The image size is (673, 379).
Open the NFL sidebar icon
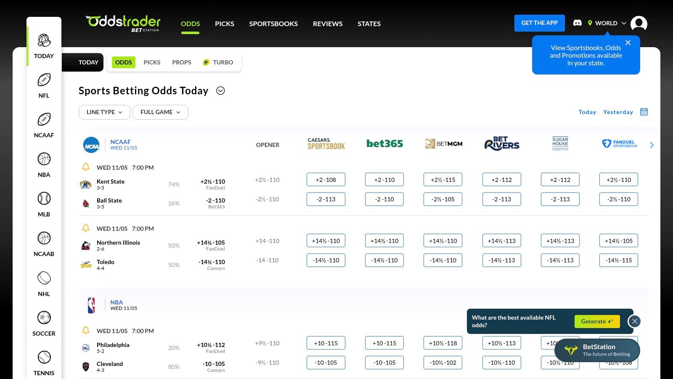coord(44,80)
